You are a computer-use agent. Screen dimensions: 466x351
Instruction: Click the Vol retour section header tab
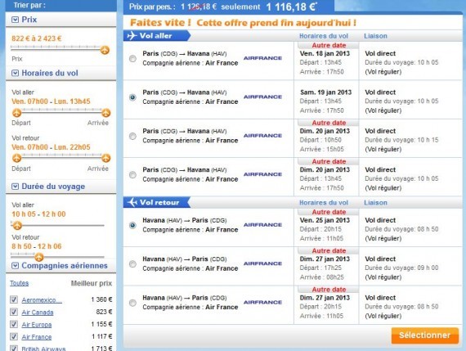pyautogui.click(x=157, y=202)
